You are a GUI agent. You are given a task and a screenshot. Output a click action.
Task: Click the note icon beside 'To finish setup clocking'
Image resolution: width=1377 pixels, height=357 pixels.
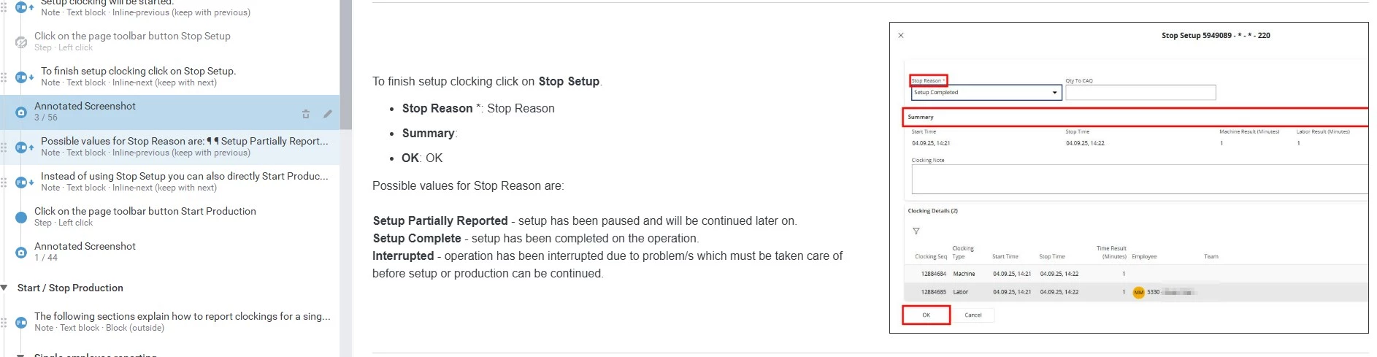pos(22,77)
